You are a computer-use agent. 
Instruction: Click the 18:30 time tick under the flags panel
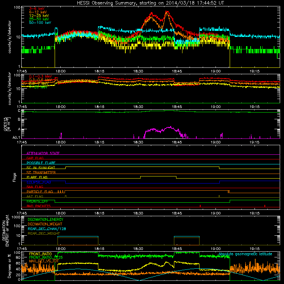(x=138, y=213)
